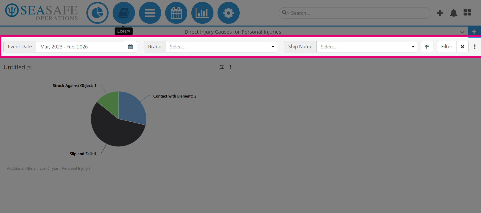Open the notifications bell
Viewport: 481px width, 213px height.
point(454,13)
